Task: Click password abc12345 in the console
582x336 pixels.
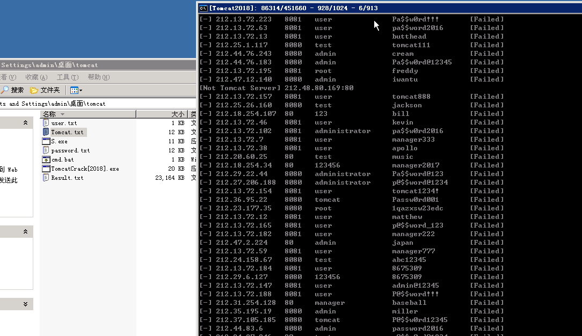Action: pos(409,260)
